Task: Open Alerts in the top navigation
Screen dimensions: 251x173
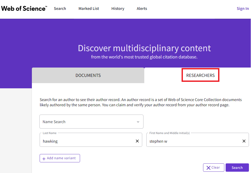Action: pyautogui.click(x=142, y=9)
